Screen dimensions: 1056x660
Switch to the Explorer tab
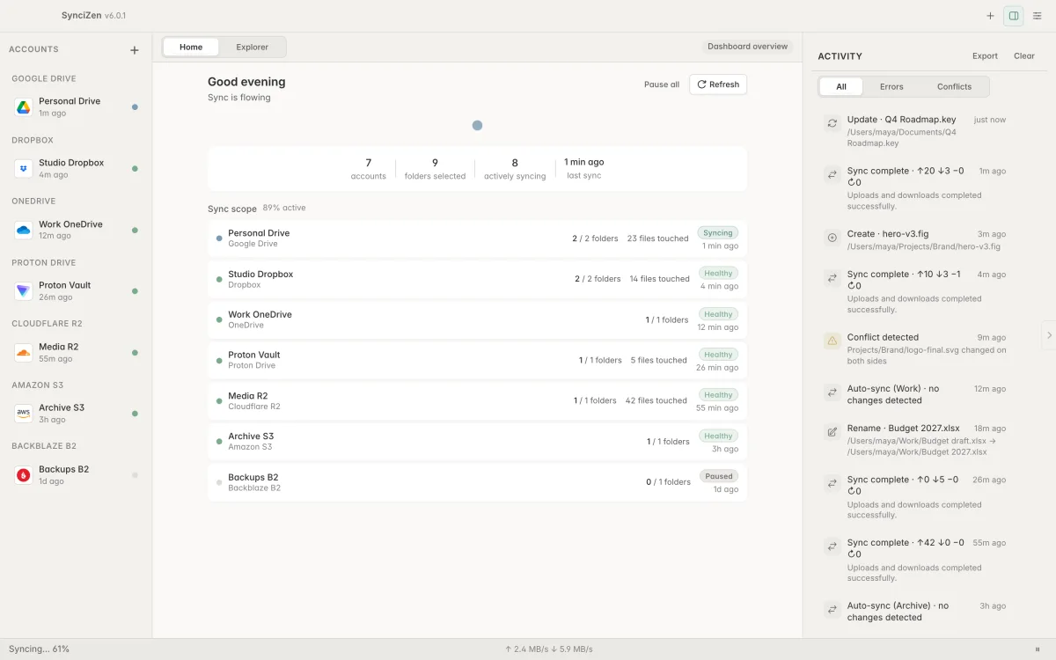click(x=253, y=48)
